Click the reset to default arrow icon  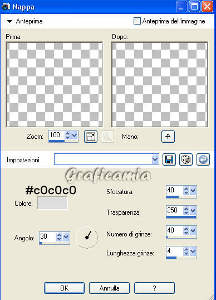(x=203, y=159)
